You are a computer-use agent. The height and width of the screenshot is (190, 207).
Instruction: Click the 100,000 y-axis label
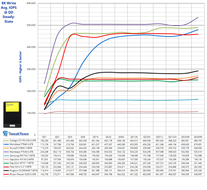click(31, 113)
